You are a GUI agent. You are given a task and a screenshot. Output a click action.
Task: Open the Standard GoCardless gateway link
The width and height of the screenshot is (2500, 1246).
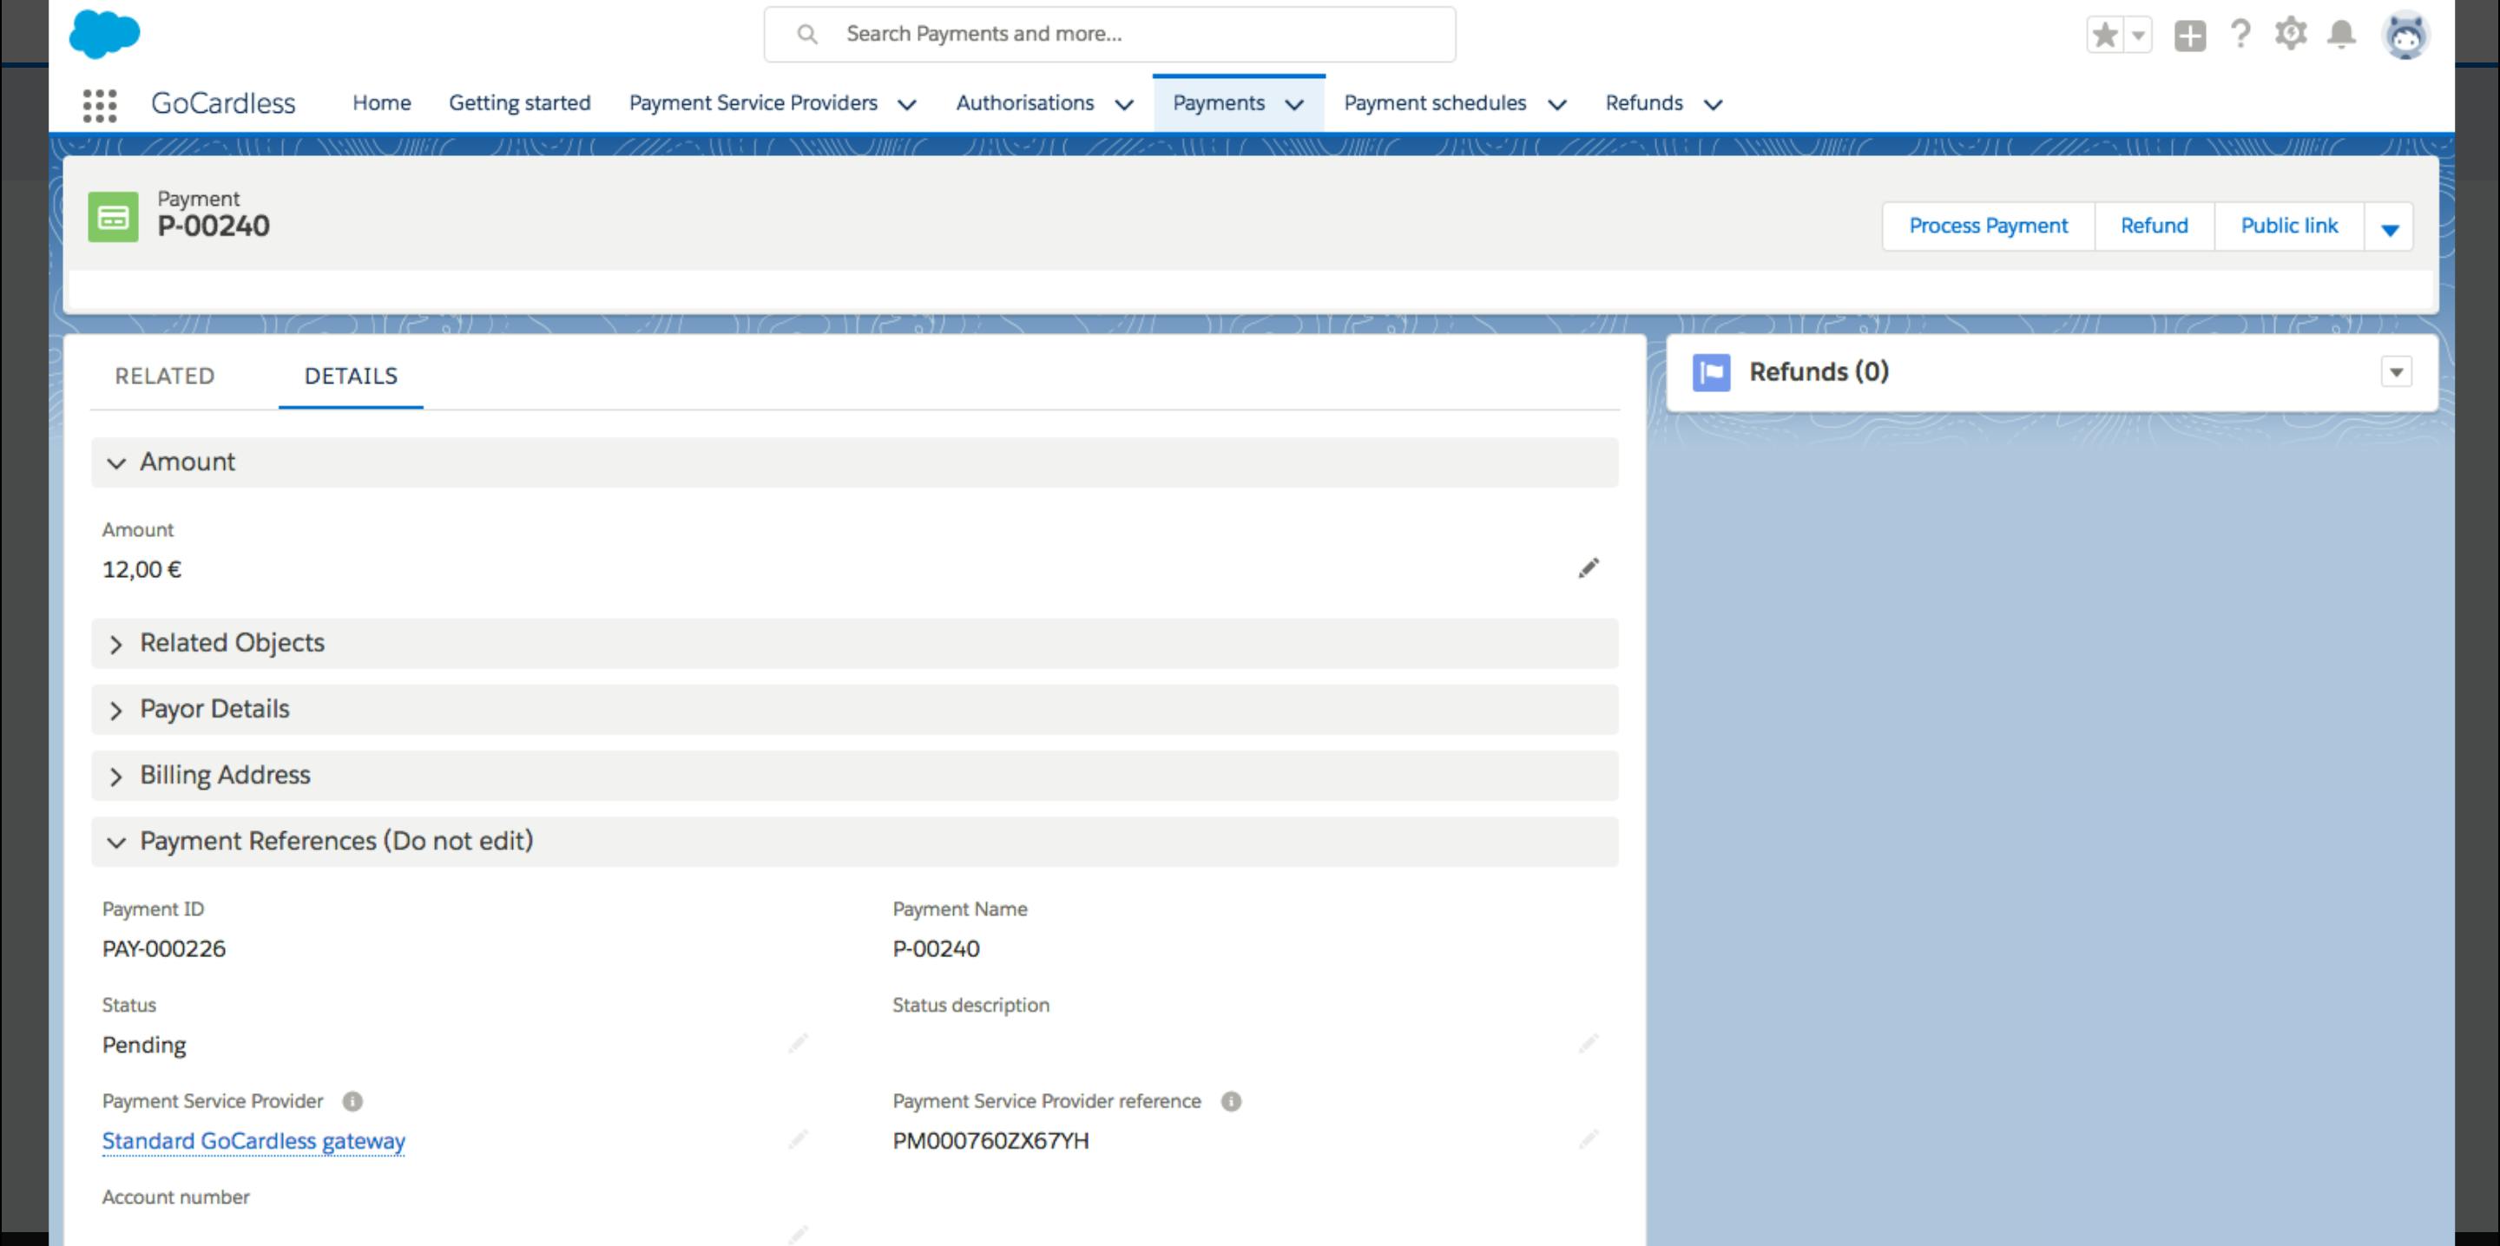pos(253,1141)
